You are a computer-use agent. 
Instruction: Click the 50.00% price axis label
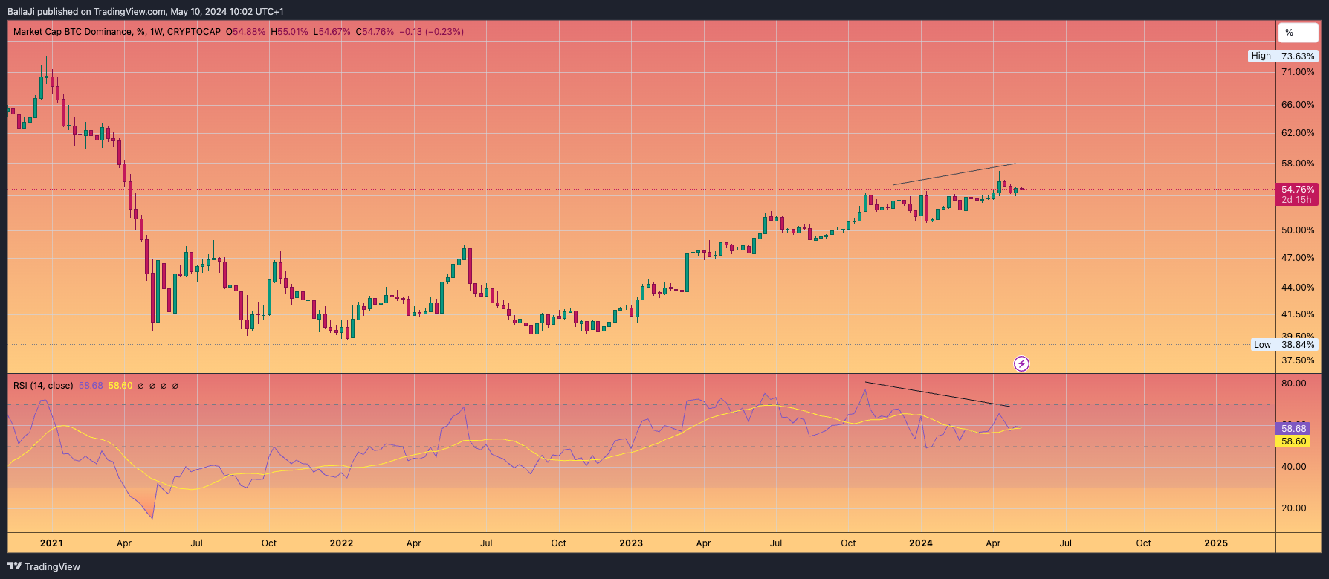1298,230
